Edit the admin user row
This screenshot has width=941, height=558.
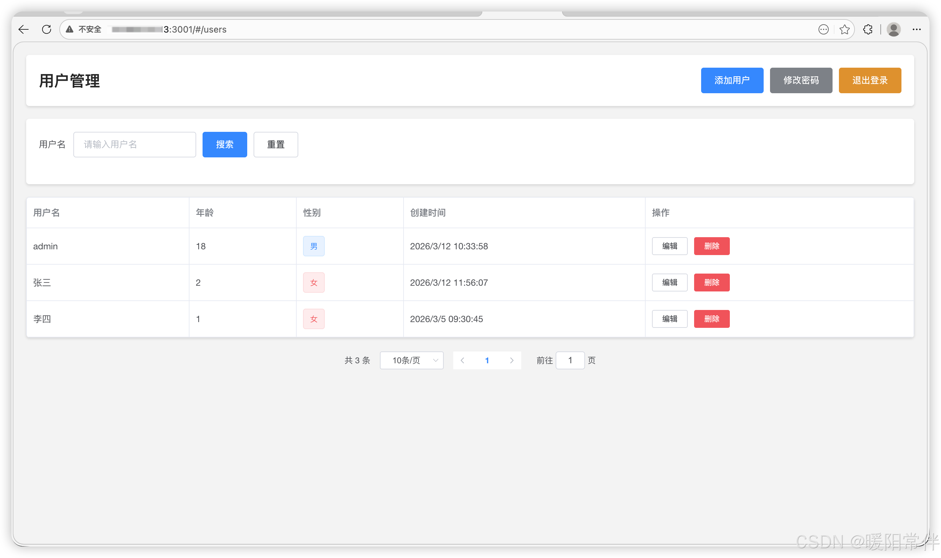pos(670,246)
